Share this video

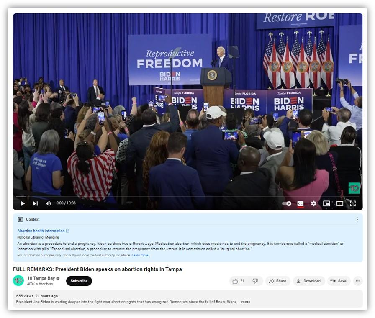[x=277, y=281]
